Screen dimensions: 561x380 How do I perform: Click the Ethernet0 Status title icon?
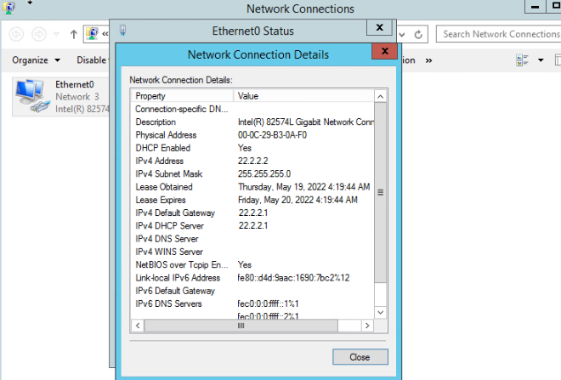122,30
